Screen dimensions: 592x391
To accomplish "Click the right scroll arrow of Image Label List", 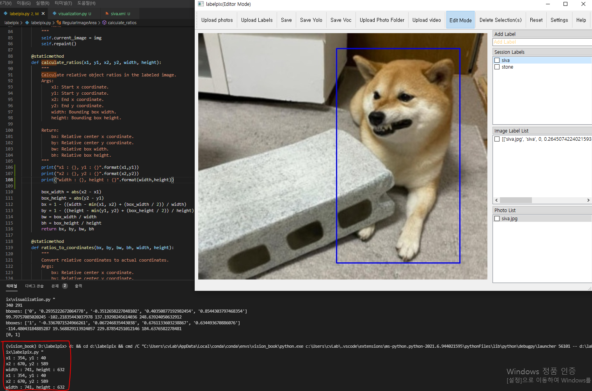I will (588, 200).
